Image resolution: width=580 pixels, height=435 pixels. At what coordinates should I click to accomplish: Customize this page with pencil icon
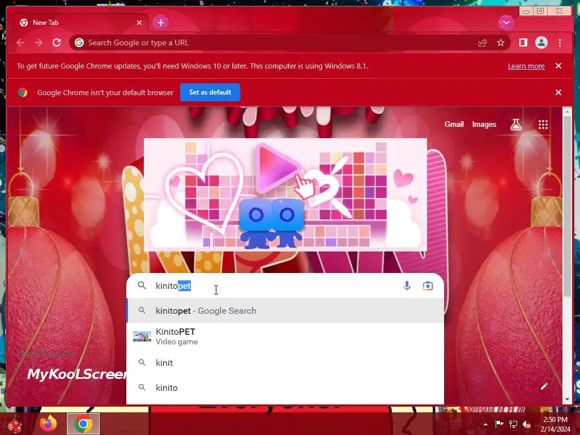544,386
